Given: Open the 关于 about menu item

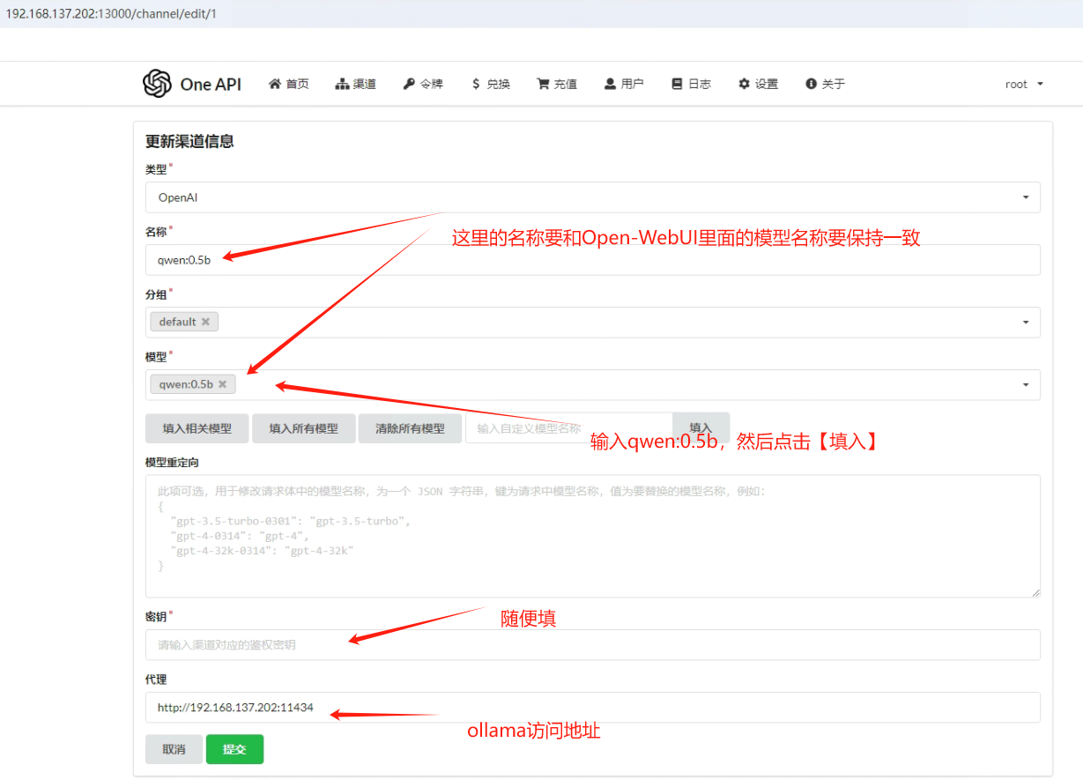Looking at the screenshot, I should [x=825, y=84].
